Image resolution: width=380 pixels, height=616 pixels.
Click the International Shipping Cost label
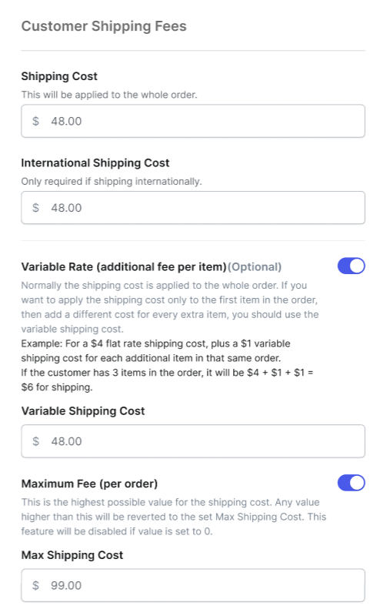click(x=95, y=163)
